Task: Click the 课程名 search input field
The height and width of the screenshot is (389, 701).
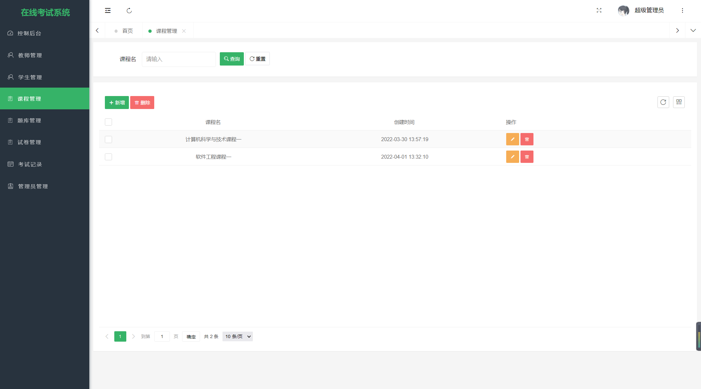Action: click(x=179, y=59)
